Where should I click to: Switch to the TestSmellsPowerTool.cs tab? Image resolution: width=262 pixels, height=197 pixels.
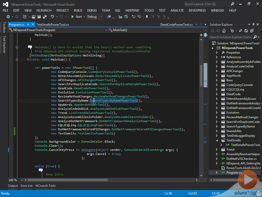click(53, 24)
